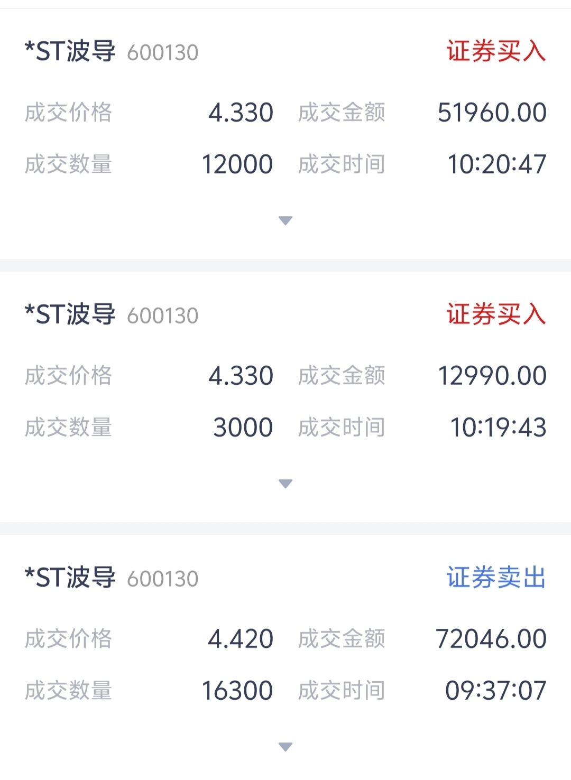
Task: Expand details of the 09:37:07 sell trade
Action: [x=285, y=747]
